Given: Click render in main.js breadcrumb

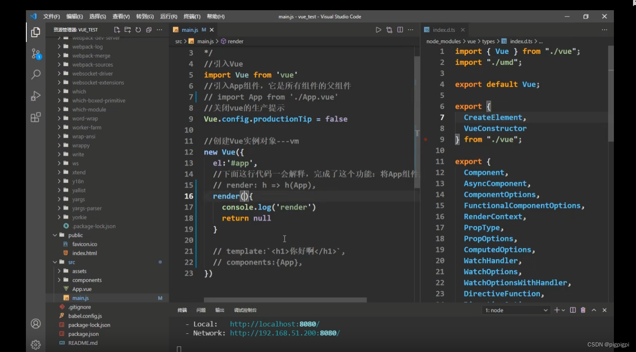Looking at the screenshot, I should (235, 41).
